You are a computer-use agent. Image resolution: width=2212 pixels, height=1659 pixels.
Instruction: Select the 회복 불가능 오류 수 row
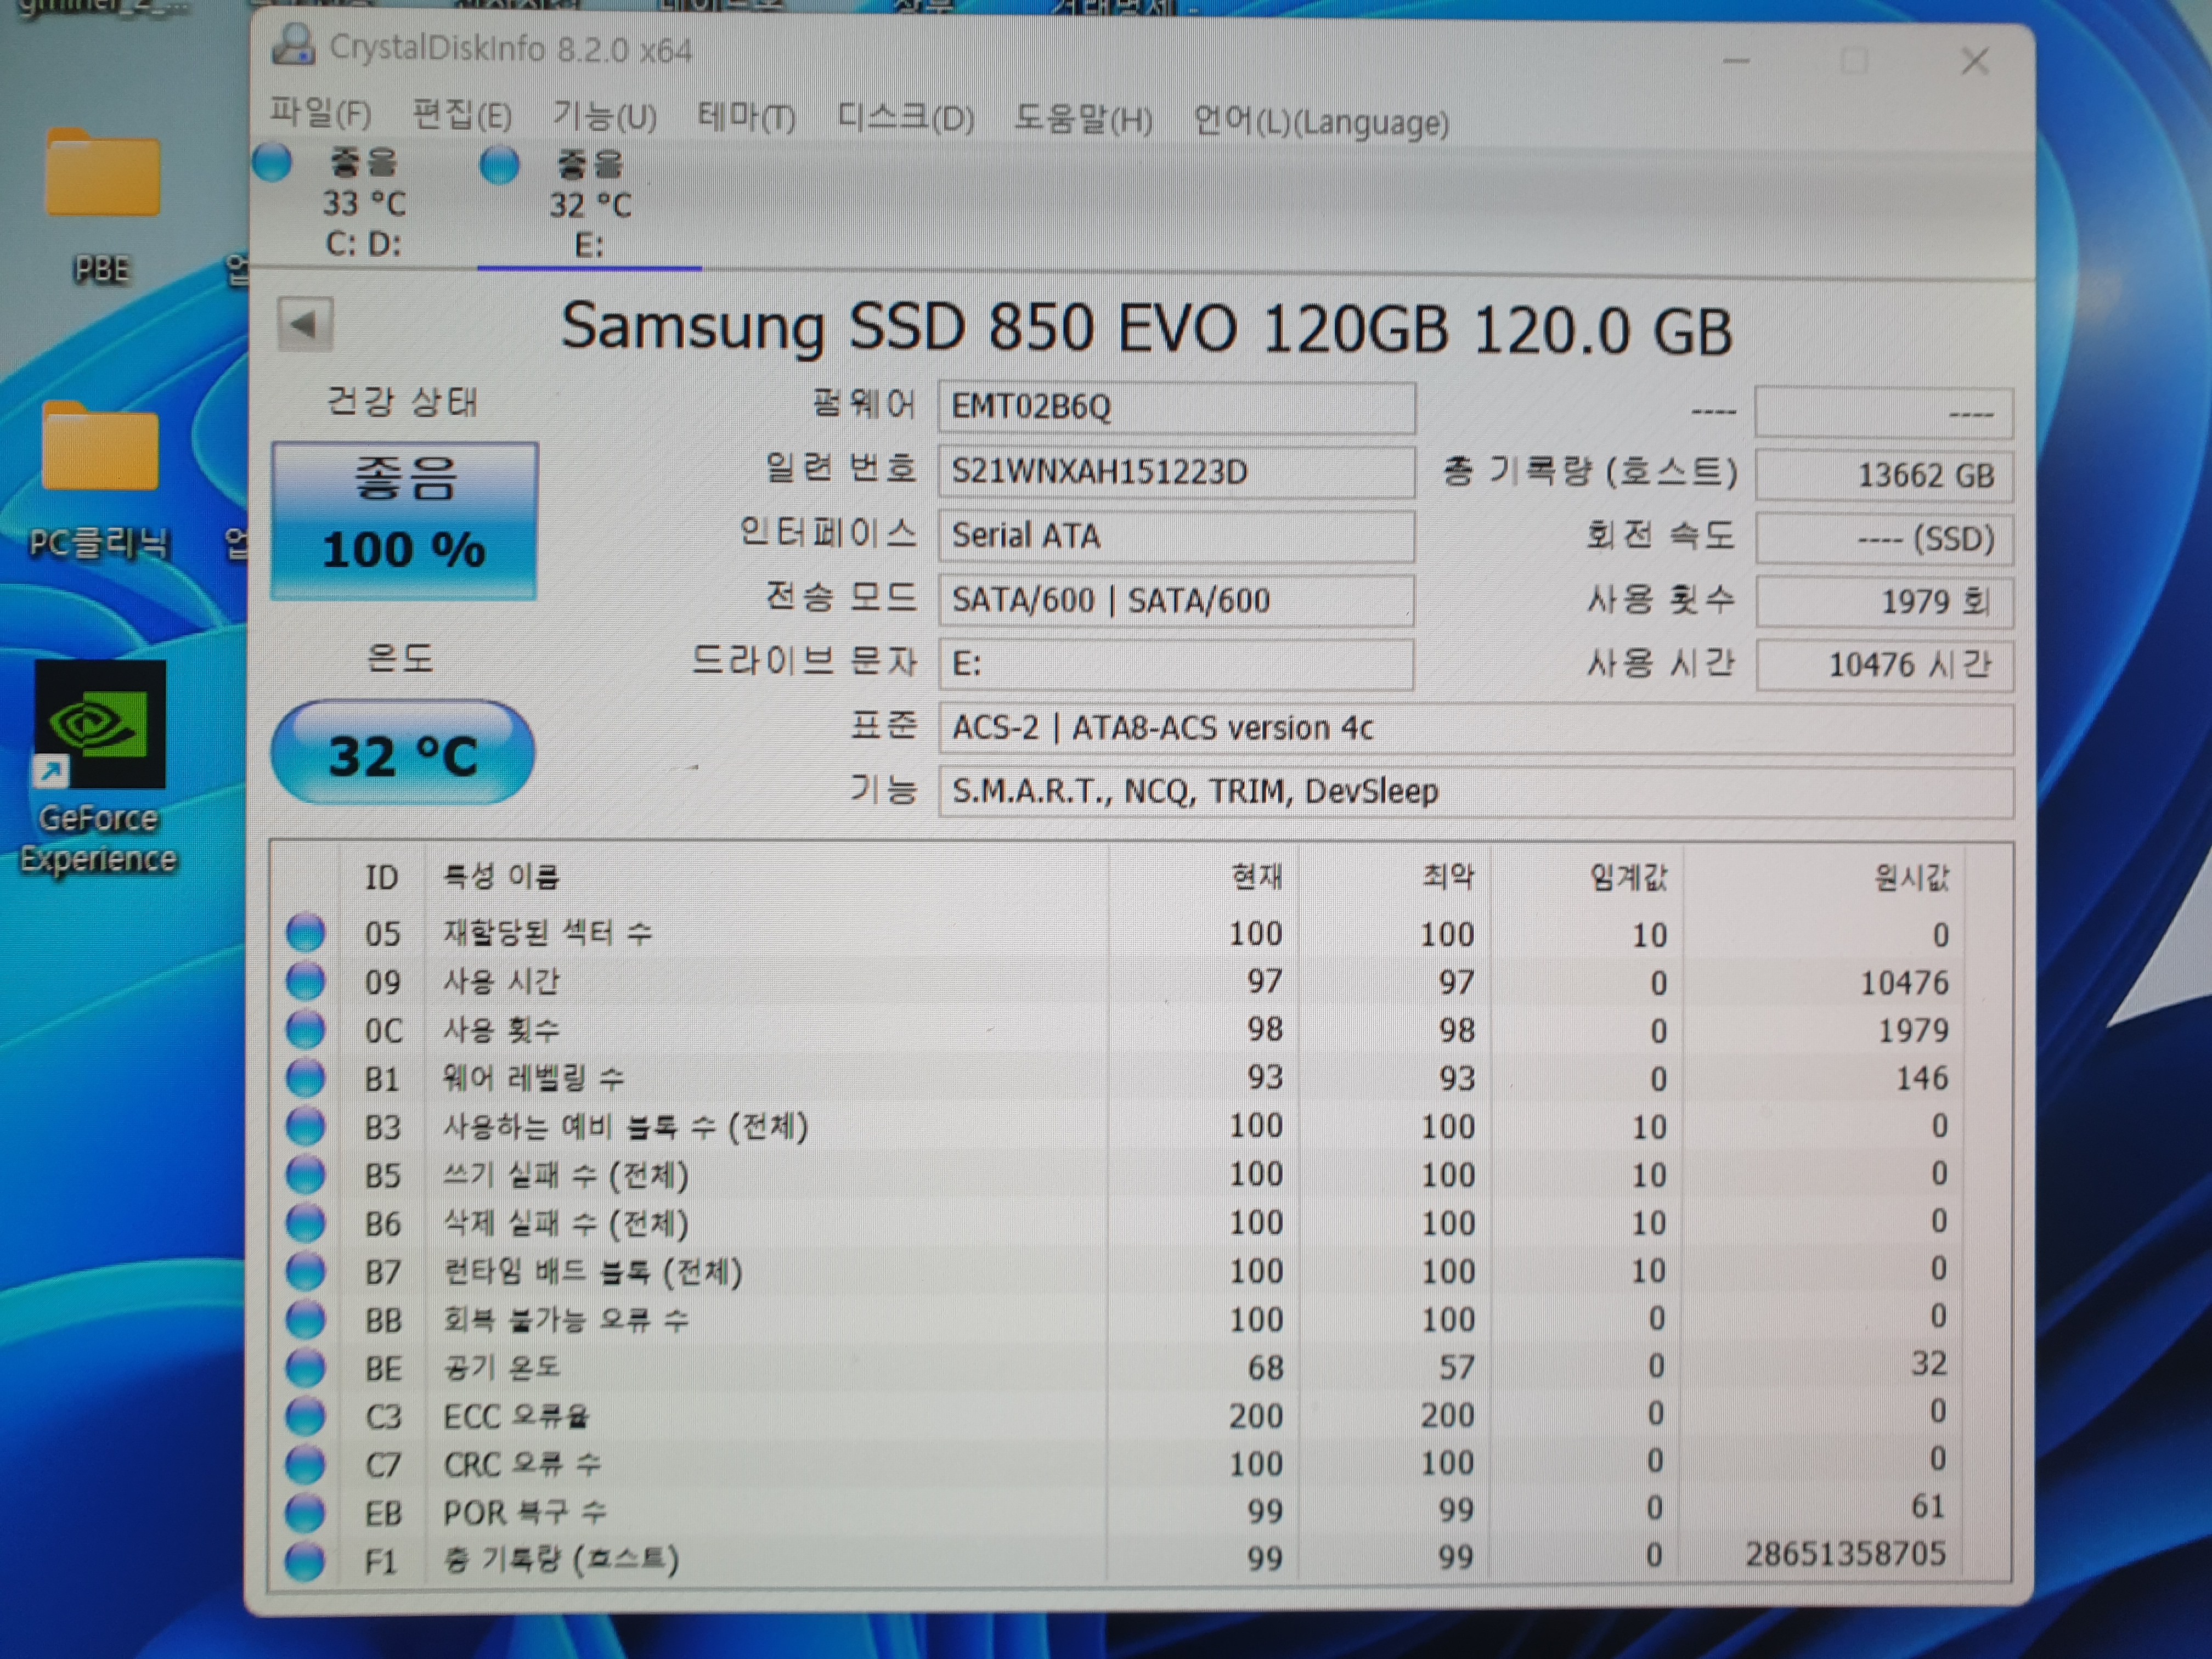[x=1140, y=1319]
